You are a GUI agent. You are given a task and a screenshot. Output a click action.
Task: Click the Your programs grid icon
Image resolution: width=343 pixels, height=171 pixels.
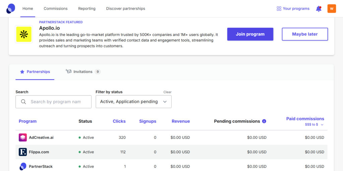(279, 8)
